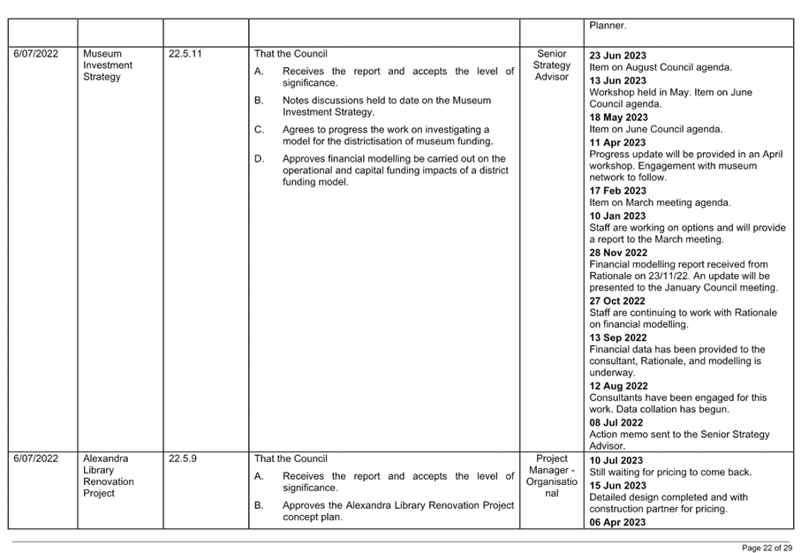Select the date 6/07/2022 in the Museum row

tap(35, 54)
